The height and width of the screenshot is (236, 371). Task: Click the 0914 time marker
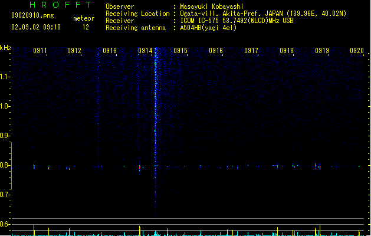[145, 51]
